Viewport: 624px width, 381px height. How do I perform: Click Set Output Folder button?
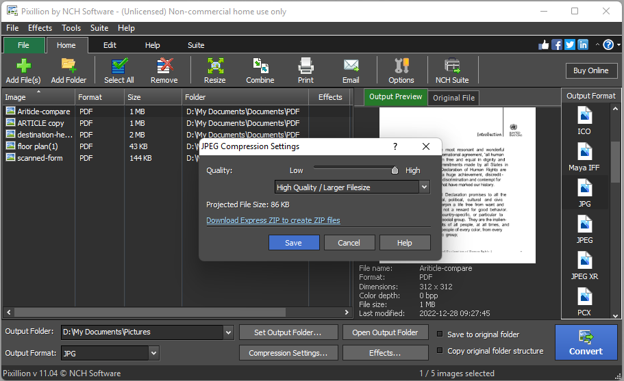coord(288,332)
